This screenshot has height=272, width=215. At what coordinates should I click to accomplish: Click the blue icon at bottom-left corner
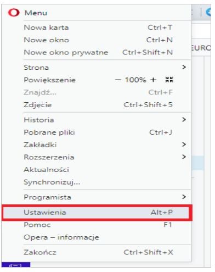[x=16, y=265]
